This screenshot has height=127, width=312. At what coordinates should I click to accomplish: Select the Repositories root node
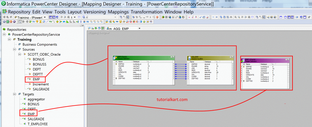[17, 29]
